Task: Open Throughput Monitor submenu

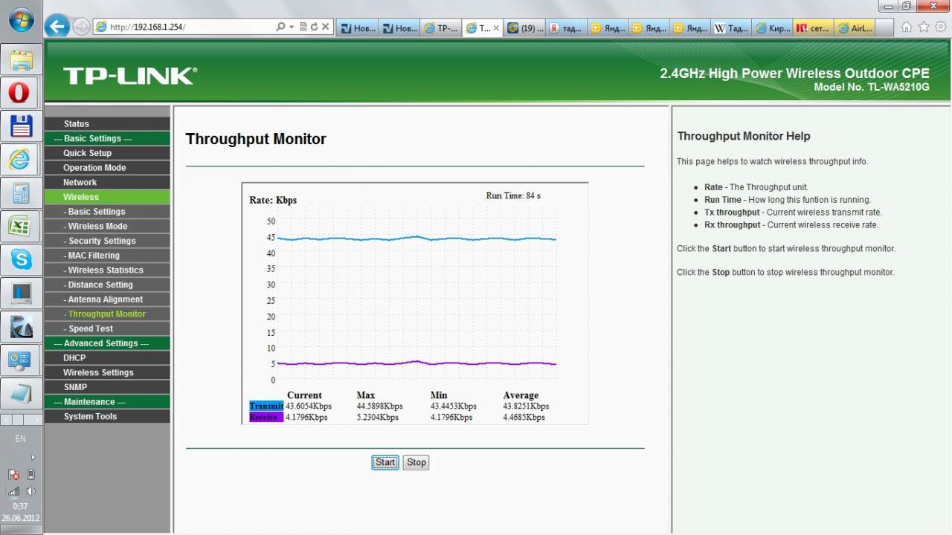Action: pyautogui.click(x=107, y=314)
